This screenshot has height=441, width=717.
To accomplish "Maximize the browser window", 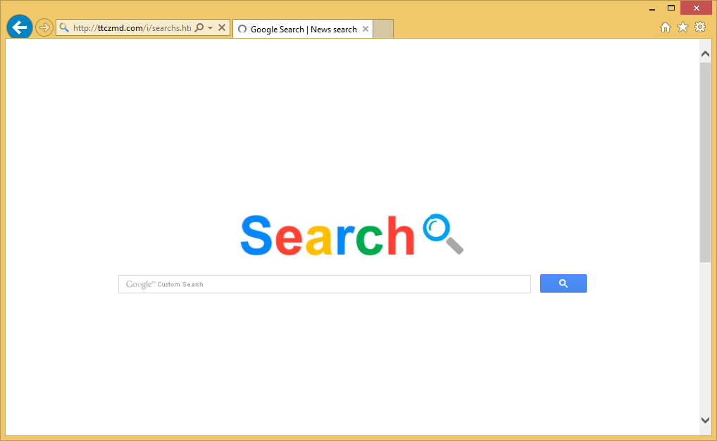I will tap(671, 8).
